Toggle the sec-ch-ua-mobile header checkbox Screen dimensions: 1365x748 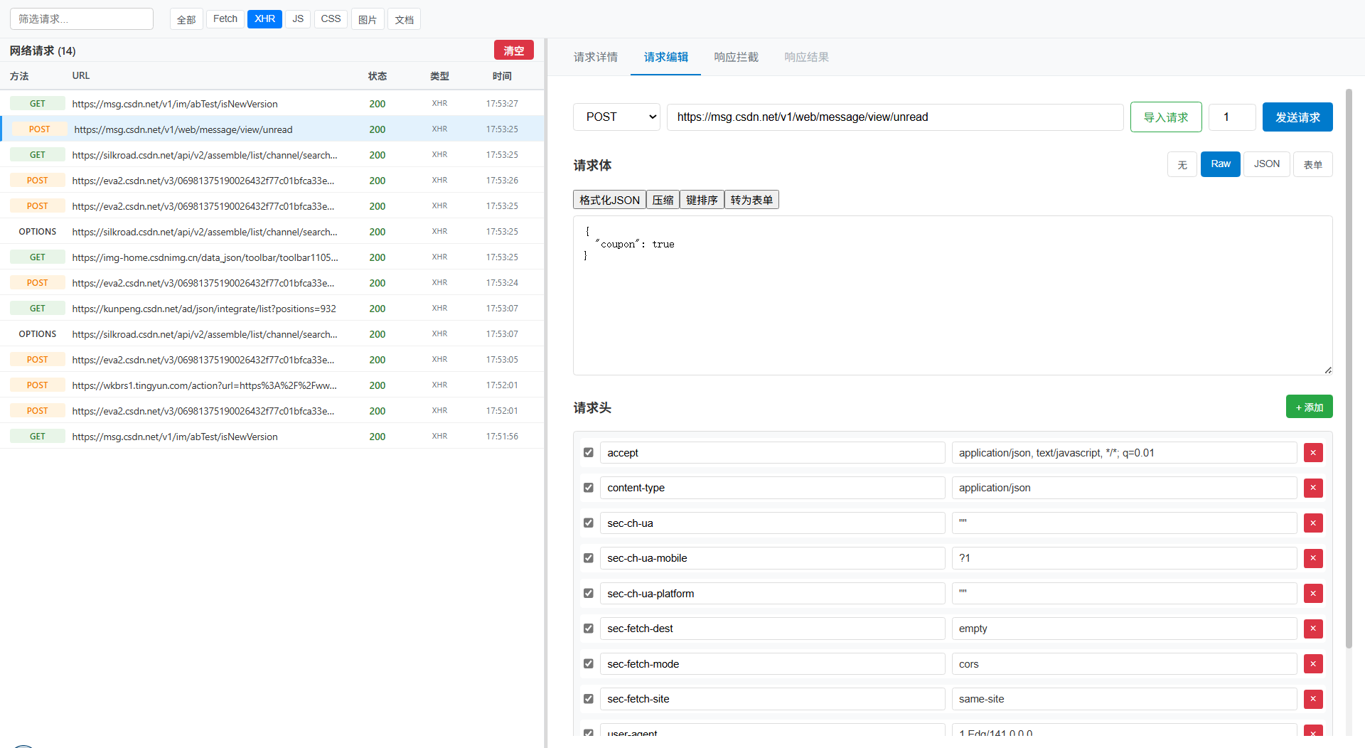(589, 558)
